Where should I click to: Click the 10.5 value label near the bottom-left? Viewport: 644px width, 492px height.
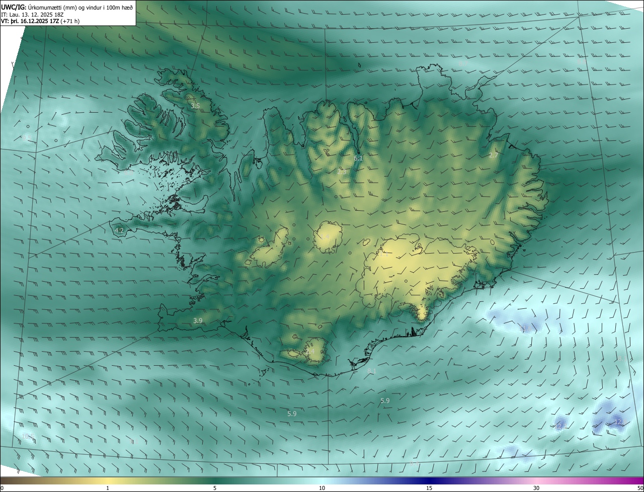[28, 436]
